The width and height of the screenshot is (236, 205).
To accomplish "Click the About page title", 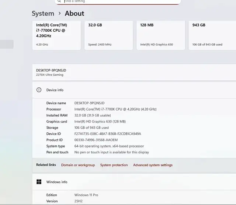I will pos(74,13).
